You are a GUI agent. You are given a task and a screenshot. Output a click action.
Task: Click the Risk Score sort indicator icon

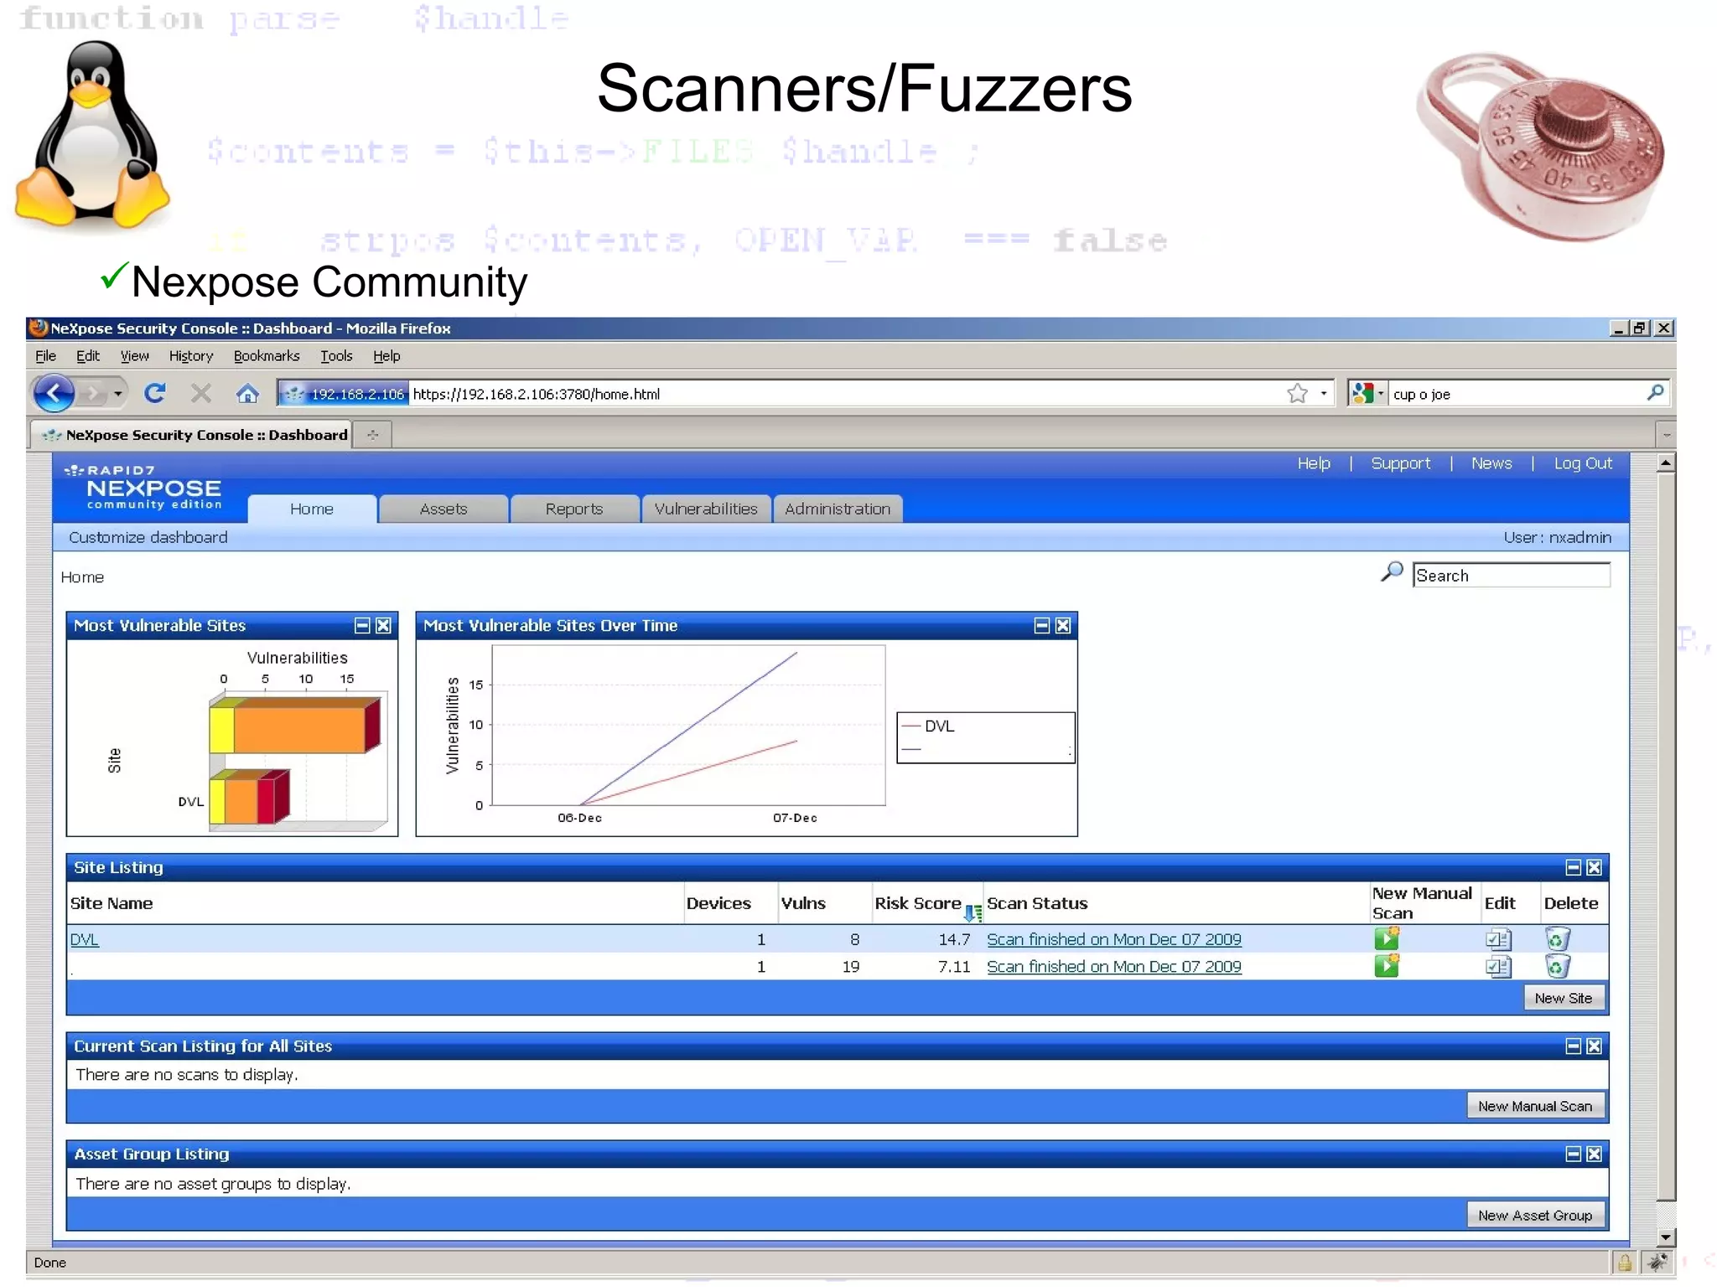973,912
